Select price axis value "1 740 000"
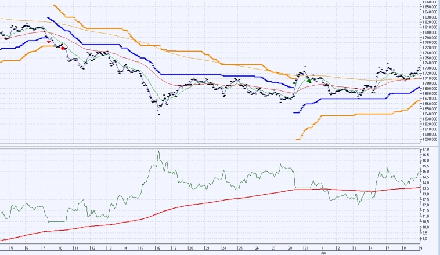 tap(430, 63)
